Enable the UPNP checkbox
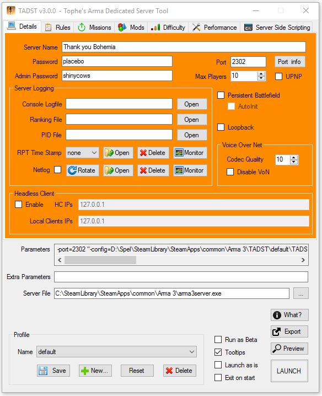Image resolution: width=322 pixels, height=396 pixels. (278, 76)
